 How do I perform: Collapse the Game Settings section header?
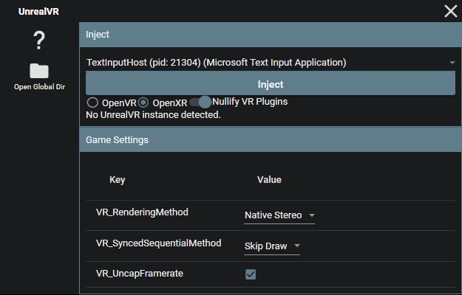pyautogui.click(x=270, y=139)
